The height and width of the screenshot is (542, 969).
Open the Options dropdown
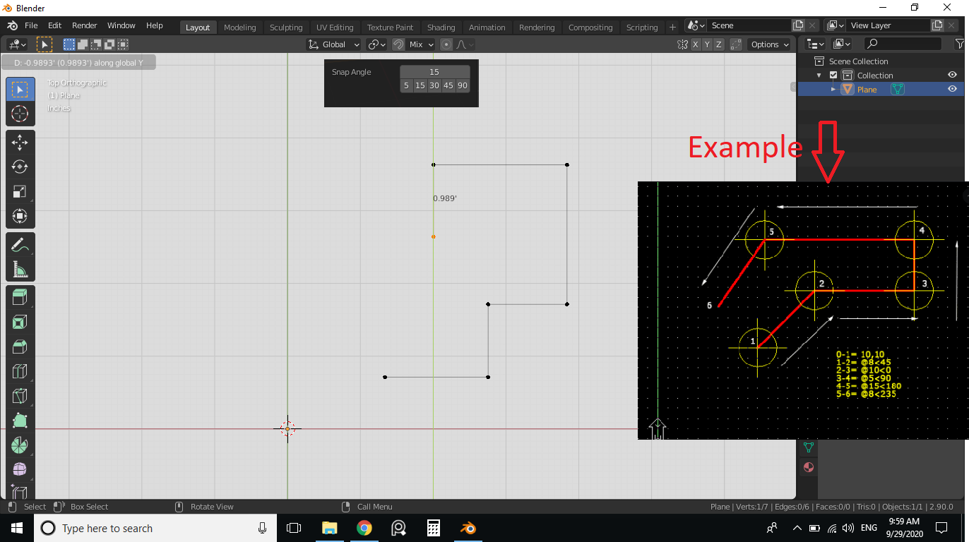pos(770,44)
